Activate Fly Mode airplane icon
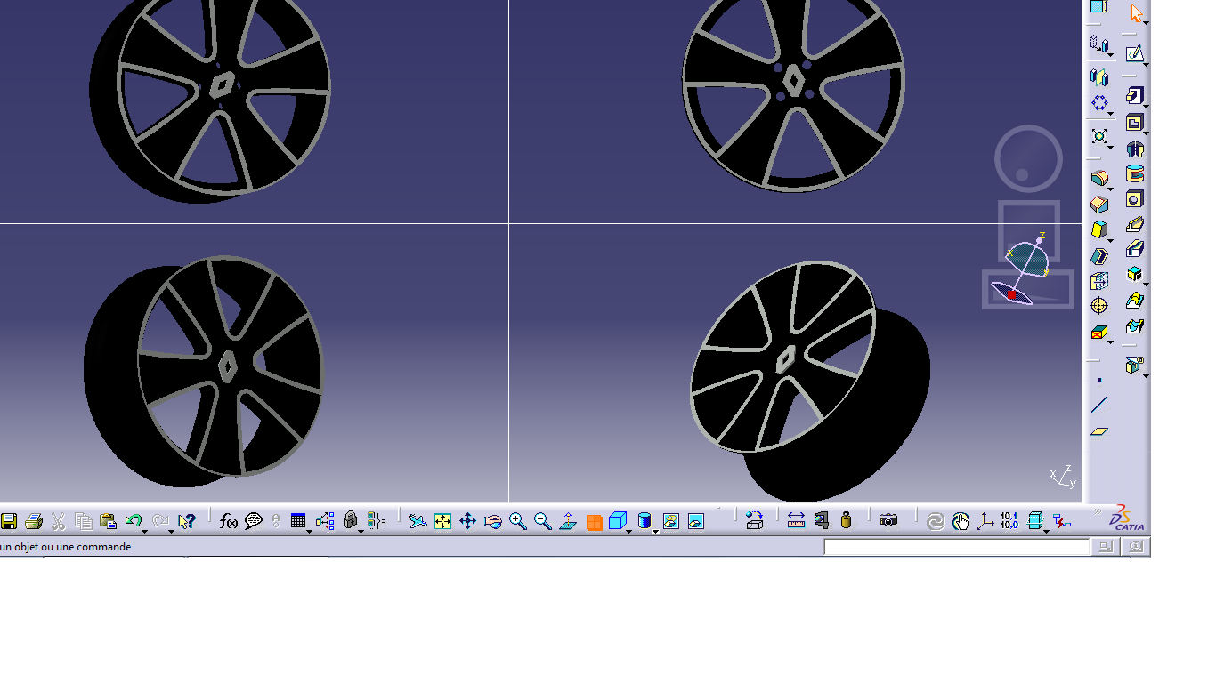Image resolution: width=1216 pixels, height=683 pixels. (418, 521)
